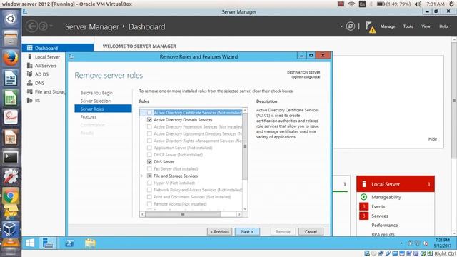Open the notifications flag with warning
This screenshot has height=257, width=457.
click(x=371, y=27)
